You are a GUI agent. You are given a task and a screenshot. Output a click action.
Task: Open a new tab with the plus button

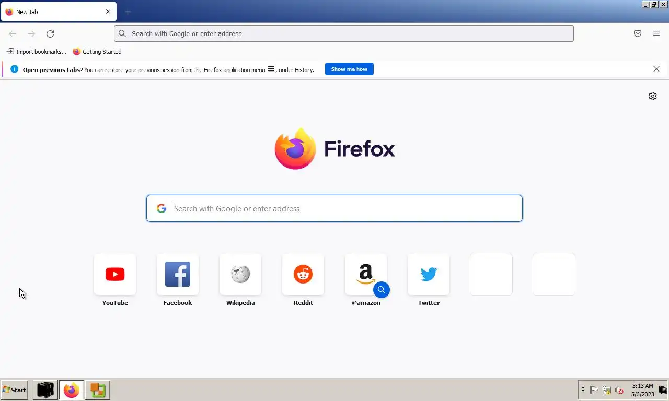128,11
